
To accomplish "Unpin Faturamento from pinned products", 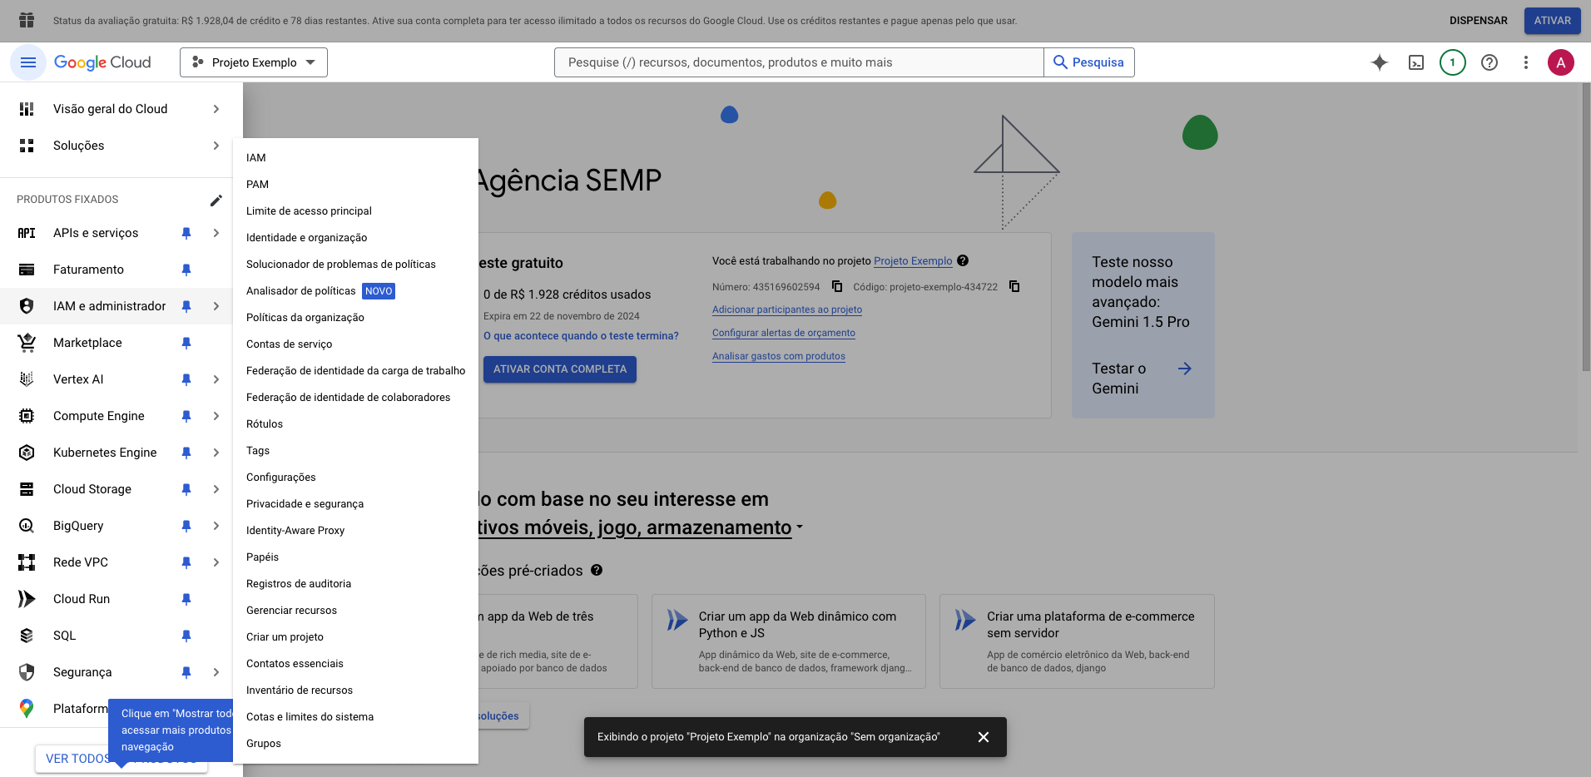I will pyautogui.click(x=186, y=270).
